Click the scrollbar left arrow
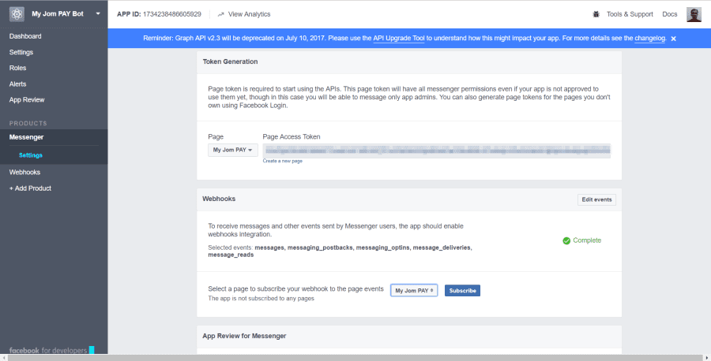 click(x=4, y=358)
